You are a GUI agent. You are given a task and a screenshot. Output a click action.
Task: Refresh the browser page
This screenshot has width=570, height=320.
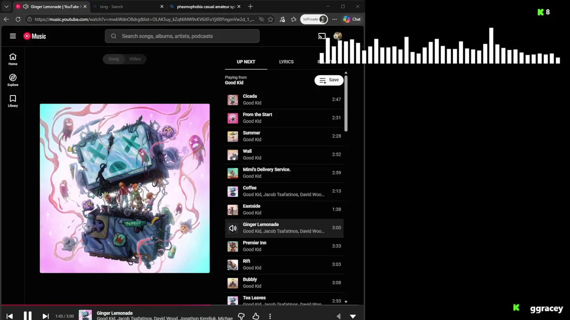point(18,19)
